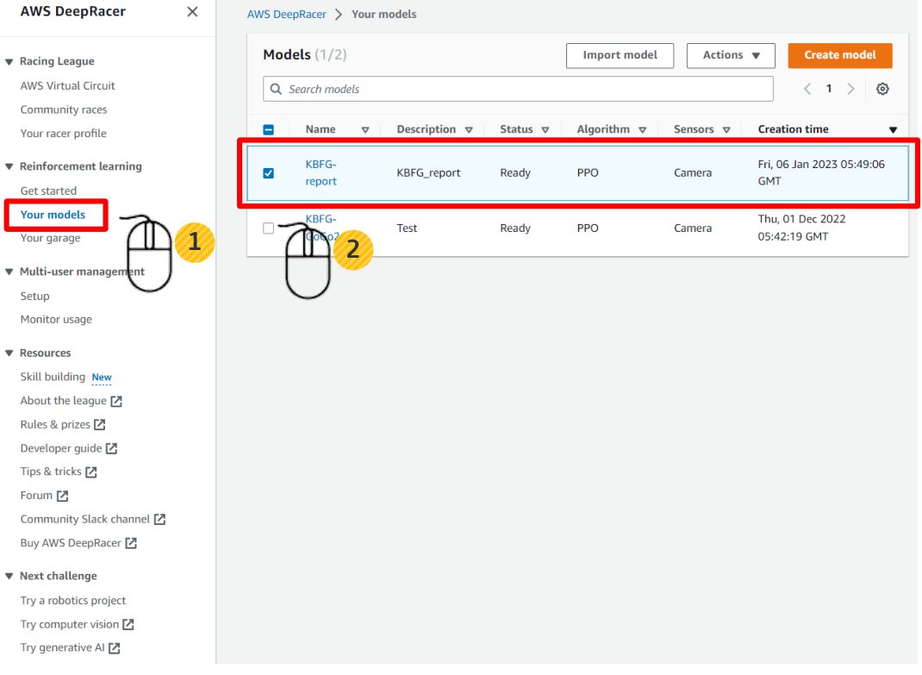Collapse the Resources section

click(x=9, y=353)
